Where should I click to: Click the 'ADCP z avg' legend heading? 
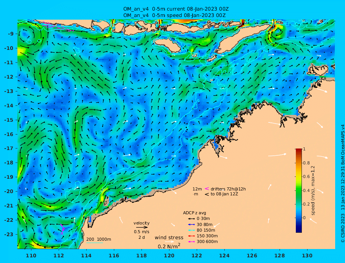coord(194,213)
